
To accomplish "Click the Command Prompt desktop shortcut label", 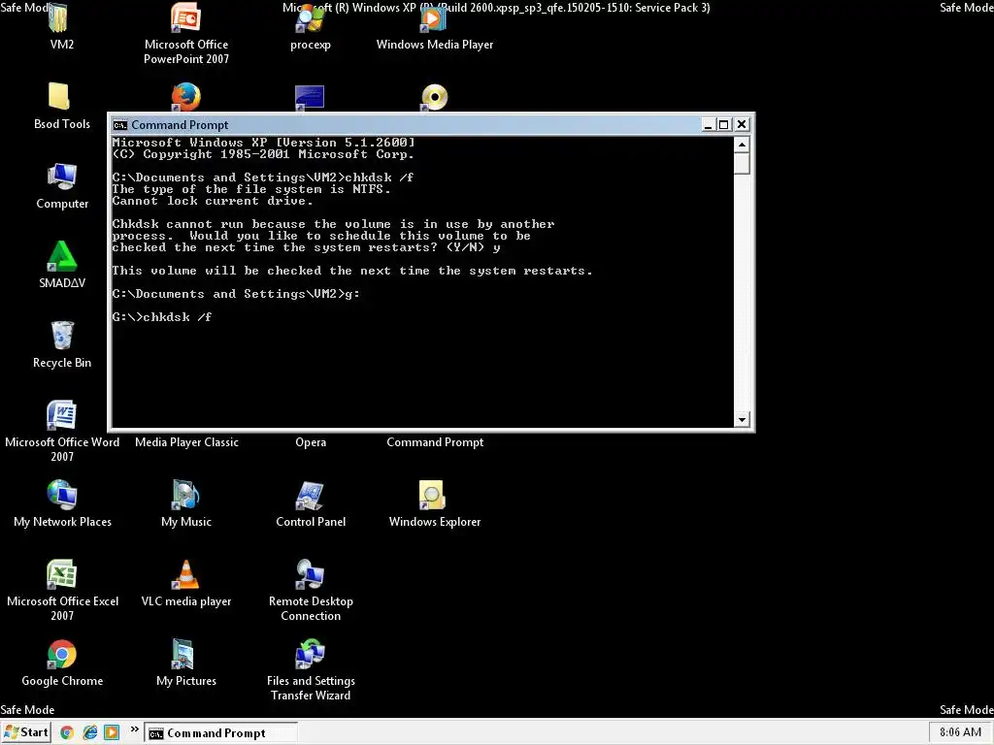I will (435, 442).
